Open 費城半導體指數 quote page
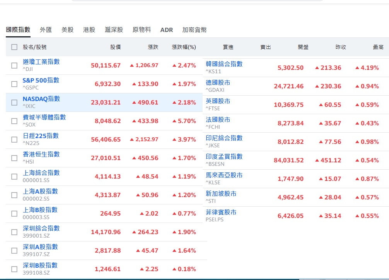This screenshot has height=280, width=389. 44,117
